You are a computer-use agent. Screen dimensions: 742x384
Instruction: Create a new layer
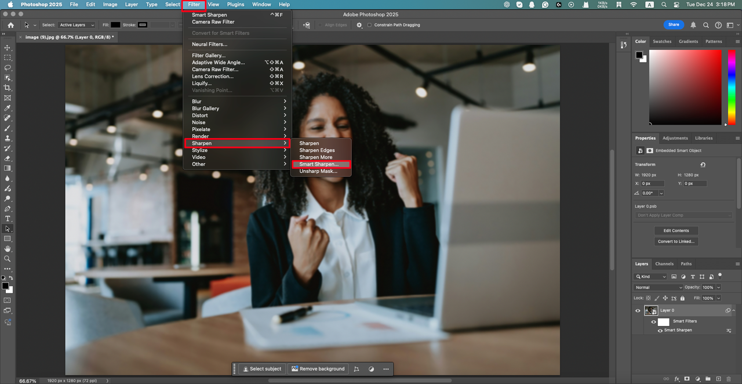coord(718,379)
